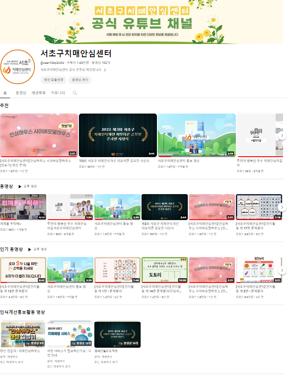Click the 채널 맞춤설정 button
The height and width of the screenshot is (375, 287).
53,80
